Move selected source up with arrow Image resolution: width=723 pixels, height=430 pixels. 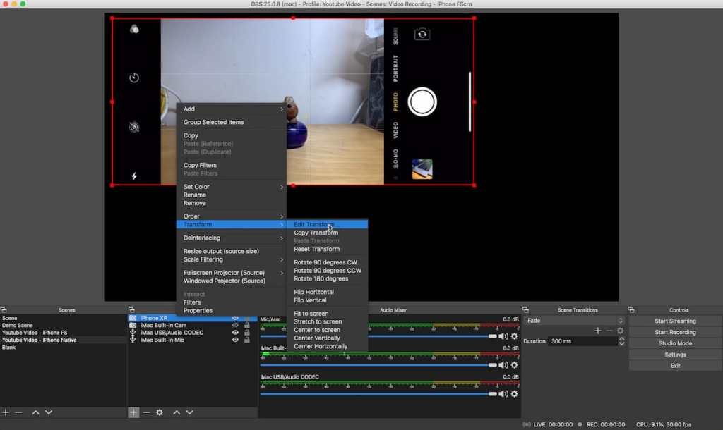(177, 412)
